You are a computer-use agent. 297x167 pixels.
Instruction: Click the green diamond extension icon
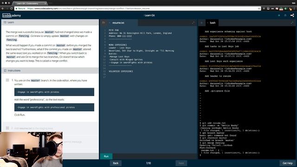click(286, 8)
